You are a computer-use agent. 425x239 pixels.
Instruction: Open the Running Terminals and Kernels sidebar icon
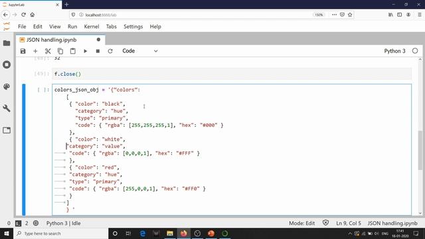[7, 64]
